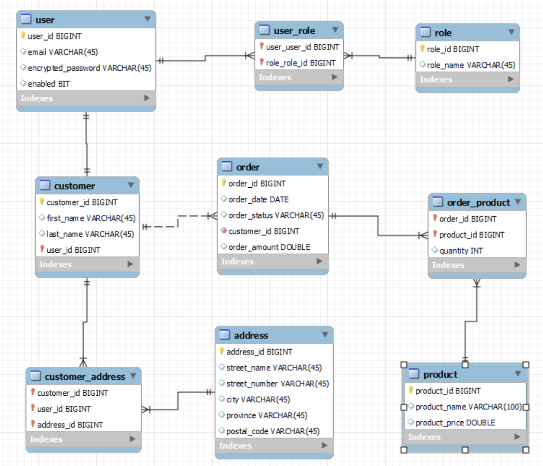Click the red foreign key icon beside customer_id
The width and height of the screenshot is (543, 466).
(x=222, y=231)
